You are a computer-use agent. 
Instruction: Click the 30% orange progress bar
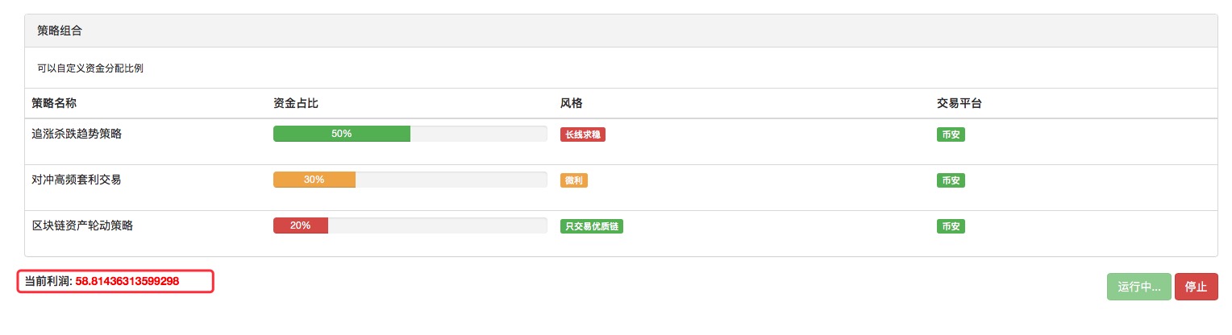[314, 180]
